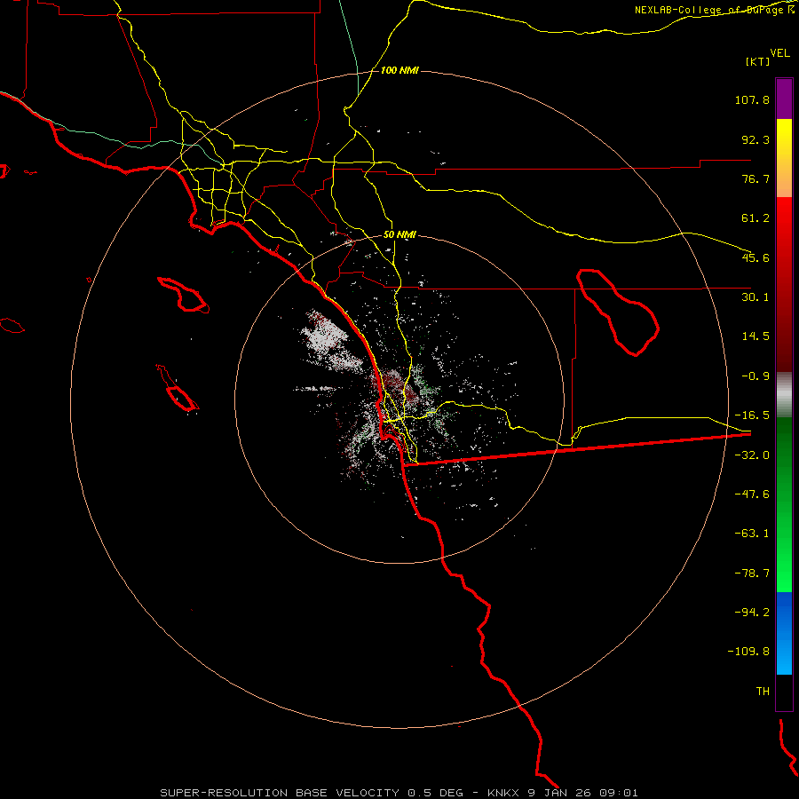Select the -94.2 legend value
This screenshot has height=799, width=799.
coord(752,613)
